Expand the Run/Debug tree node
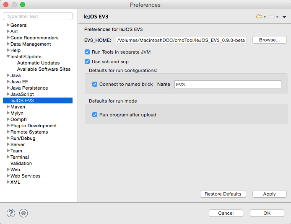 [x=8, y=138]
